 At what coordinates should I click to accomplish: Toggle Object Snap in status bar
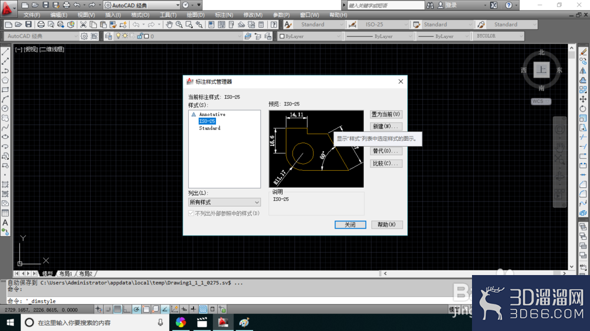(146, 309)
